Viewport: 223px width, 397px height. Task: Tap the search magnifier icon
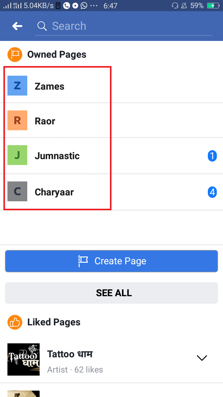click(42, 26)
